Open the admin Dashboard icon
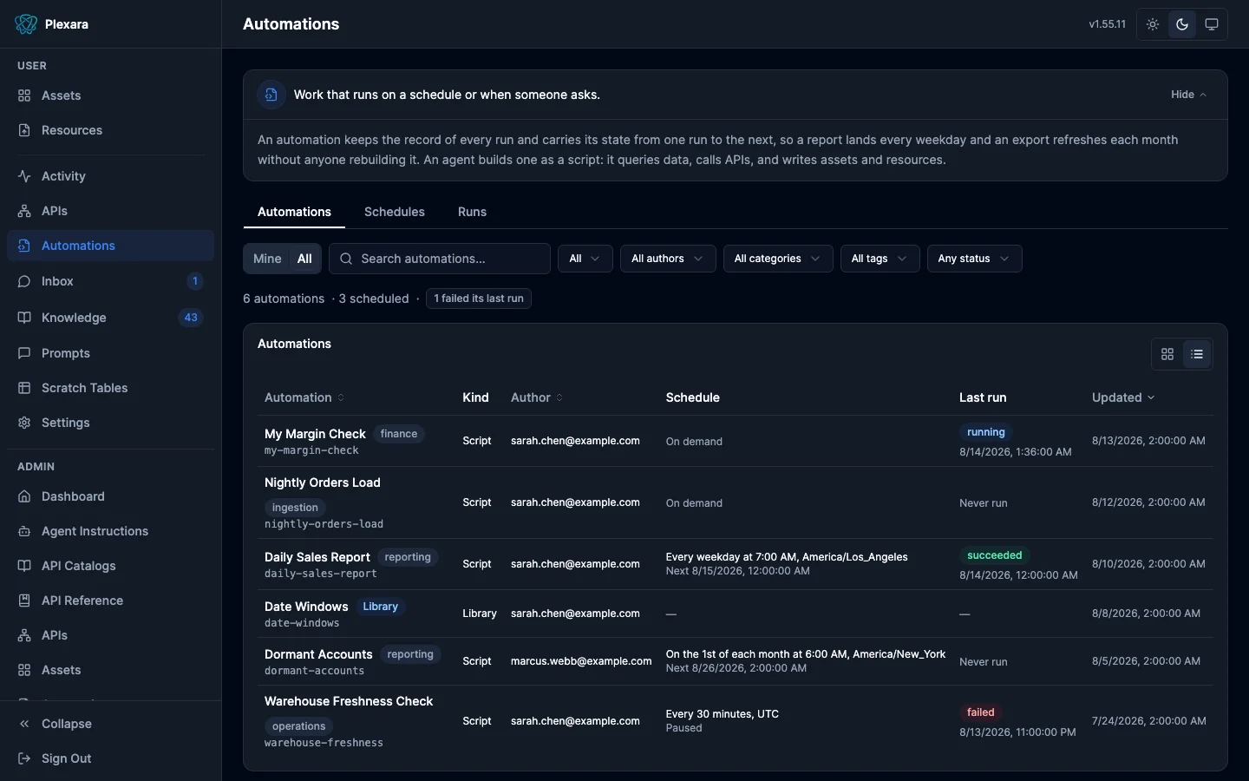The image size is (1249, 781). pyautogui.click(x=24, y=496)
